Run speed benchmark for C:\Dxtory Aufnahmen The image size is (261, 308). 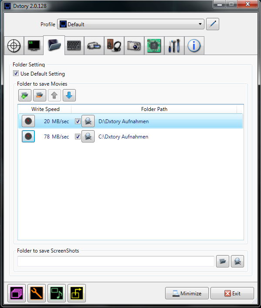point(28,136)
